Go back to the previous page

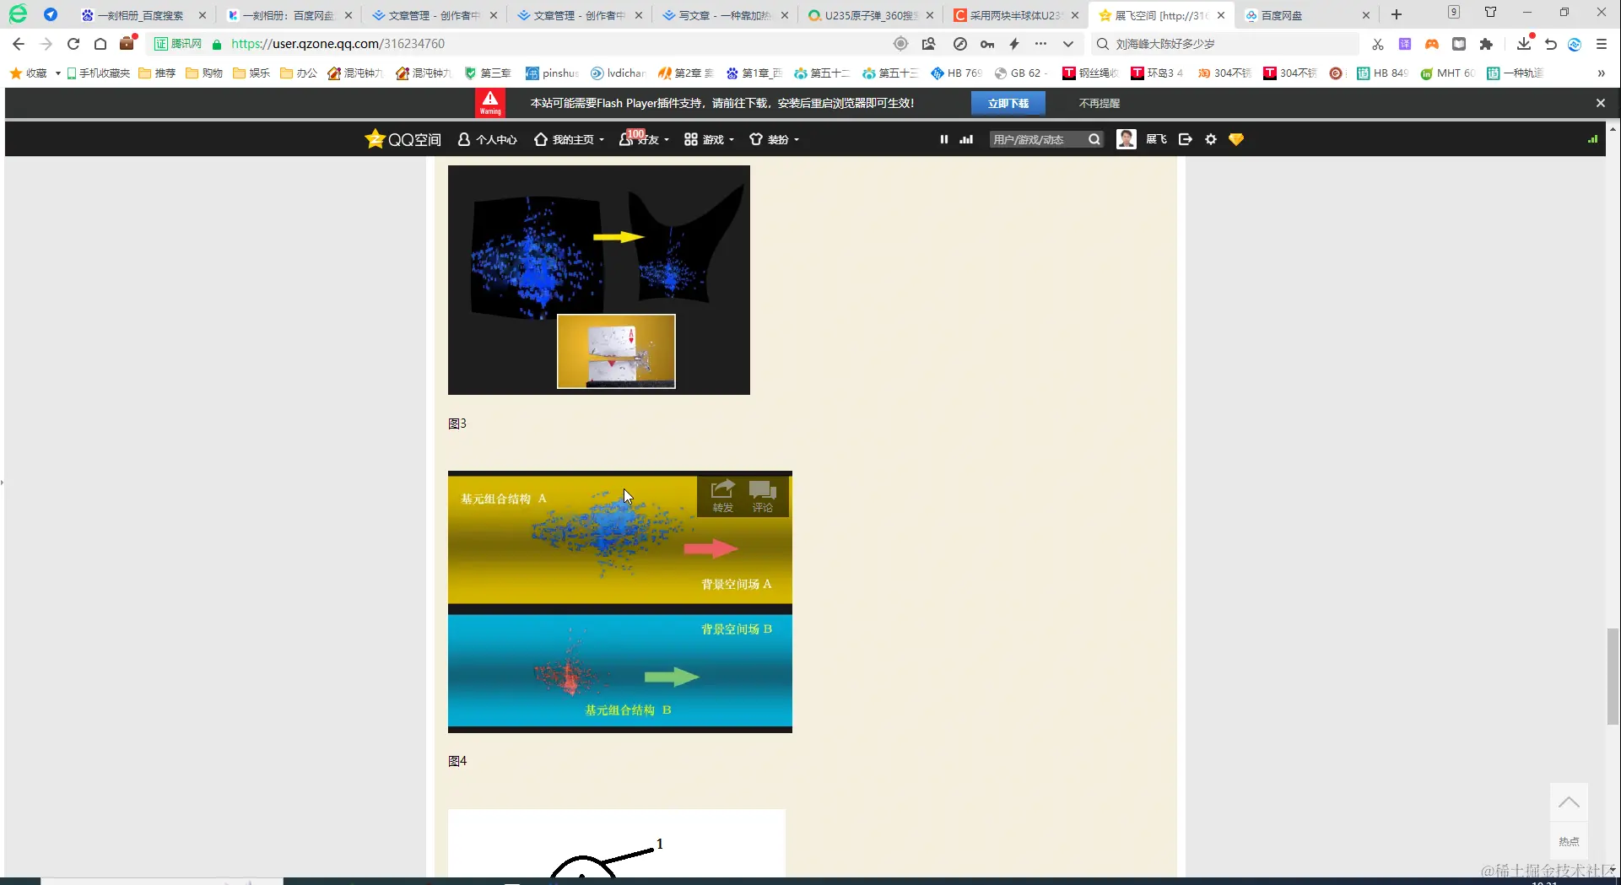tap(19, 44)
